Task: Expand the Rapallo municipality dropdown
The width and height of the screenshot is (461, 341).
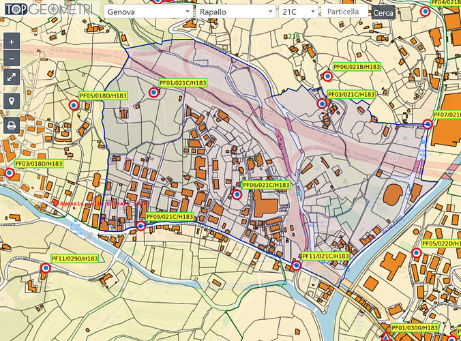Action: [234, 12]
